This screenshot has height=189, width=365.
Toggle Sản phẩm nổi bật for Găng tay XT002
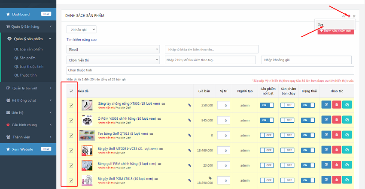click(x=267, y=105)
